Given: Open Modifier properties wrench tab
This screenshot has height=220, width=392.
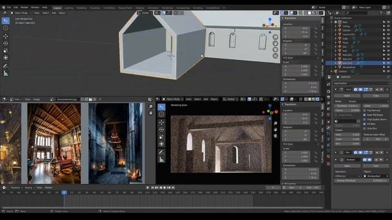Looking at the screenshot, I should pos(328,128).
